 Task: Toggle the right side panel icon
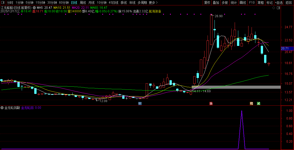coord(278,8)
